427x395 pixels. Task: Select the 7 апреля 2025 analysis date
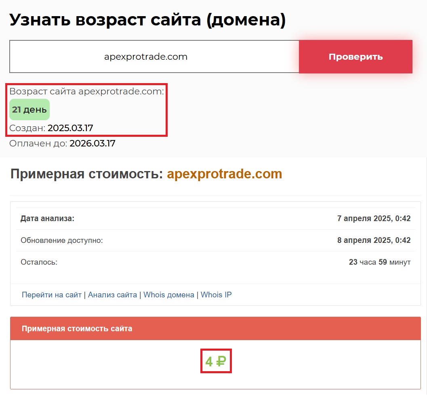[374, 219]
